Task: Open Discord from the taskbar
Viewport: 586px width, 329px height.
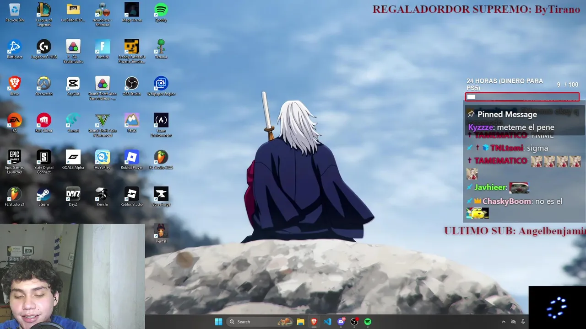Action: point(341,322)
